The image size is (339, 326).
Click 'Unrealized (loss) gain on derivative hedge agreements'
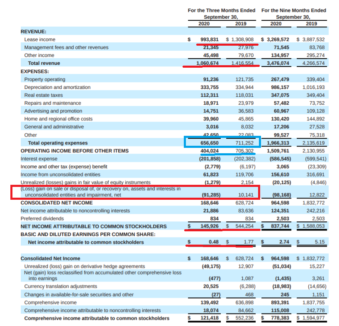tap(85, 266)
